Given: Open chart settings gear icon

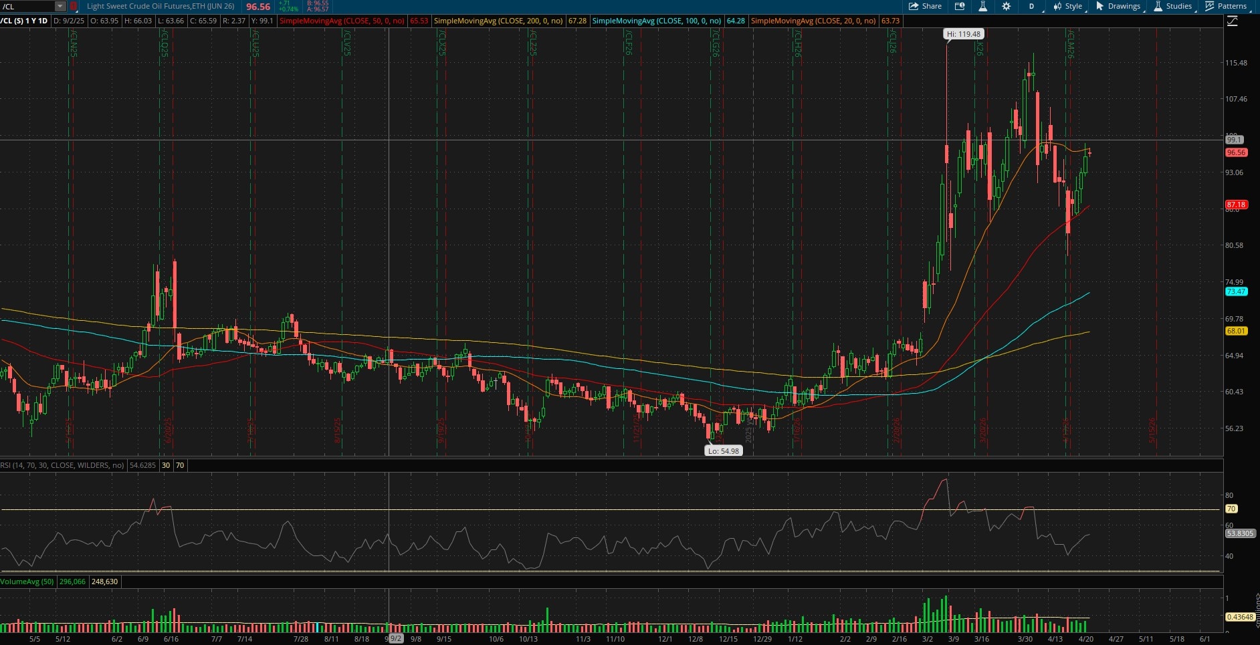Looking at the screenshot, I should click(1006, 6).
